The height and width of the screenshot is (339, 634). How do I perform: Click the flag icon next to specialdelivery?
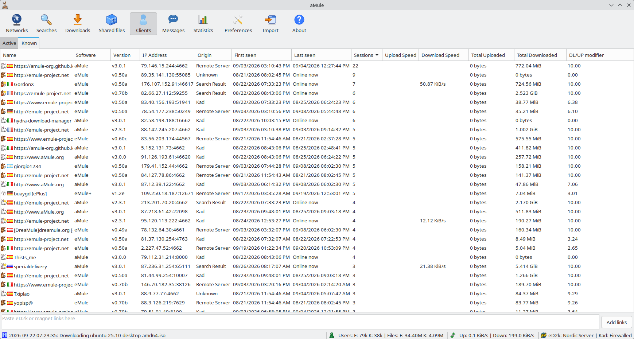coord(10,266)
